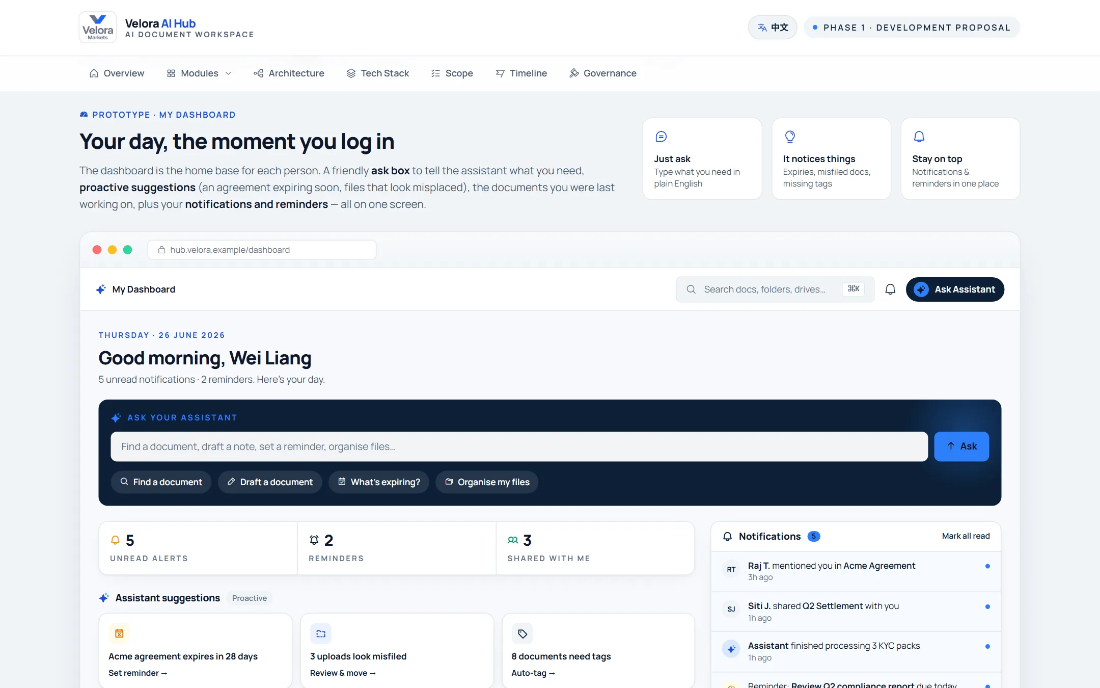Click the Just ask chat bubble icon

[661, 137]
